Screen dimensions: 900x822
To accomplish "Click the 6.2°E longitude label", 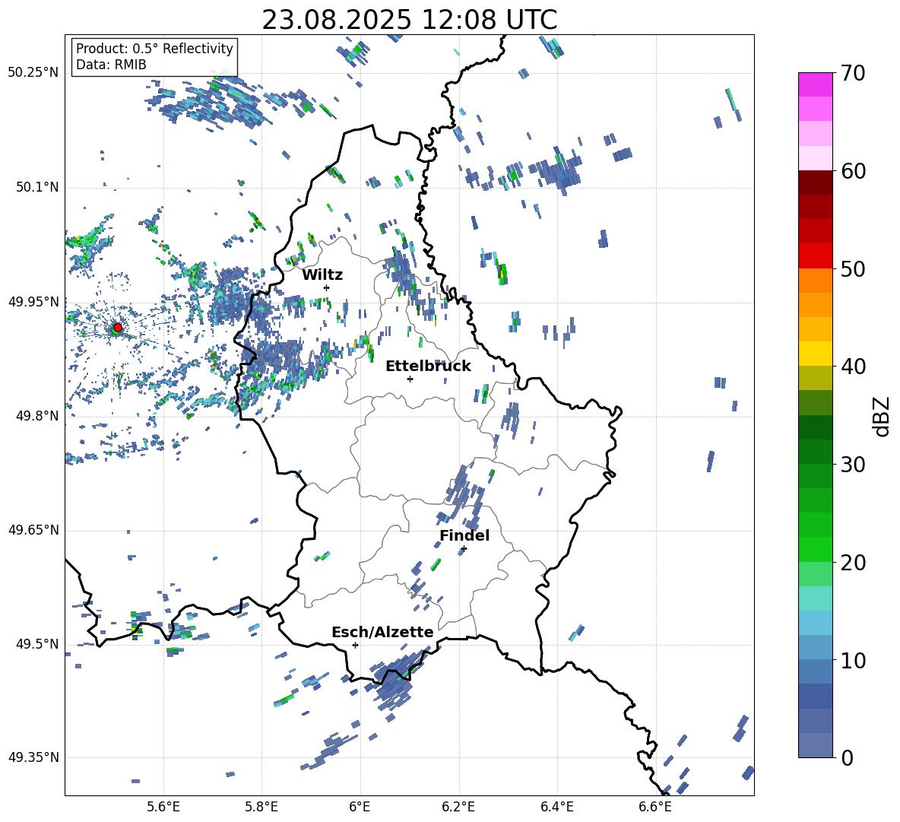I will 458,807.
